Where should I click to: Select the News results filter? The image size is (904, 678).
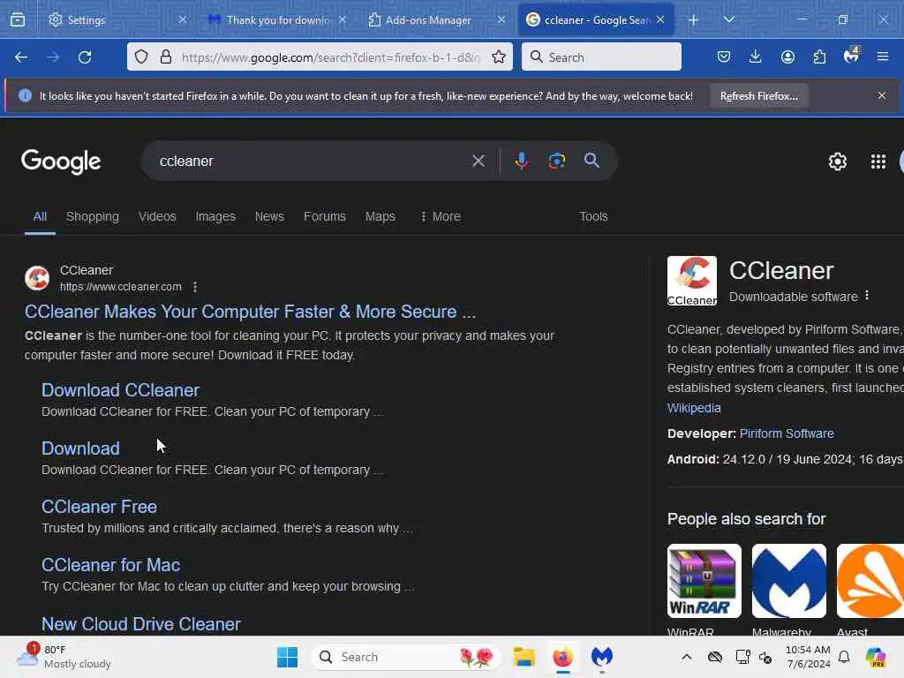(x=269, y=216)
